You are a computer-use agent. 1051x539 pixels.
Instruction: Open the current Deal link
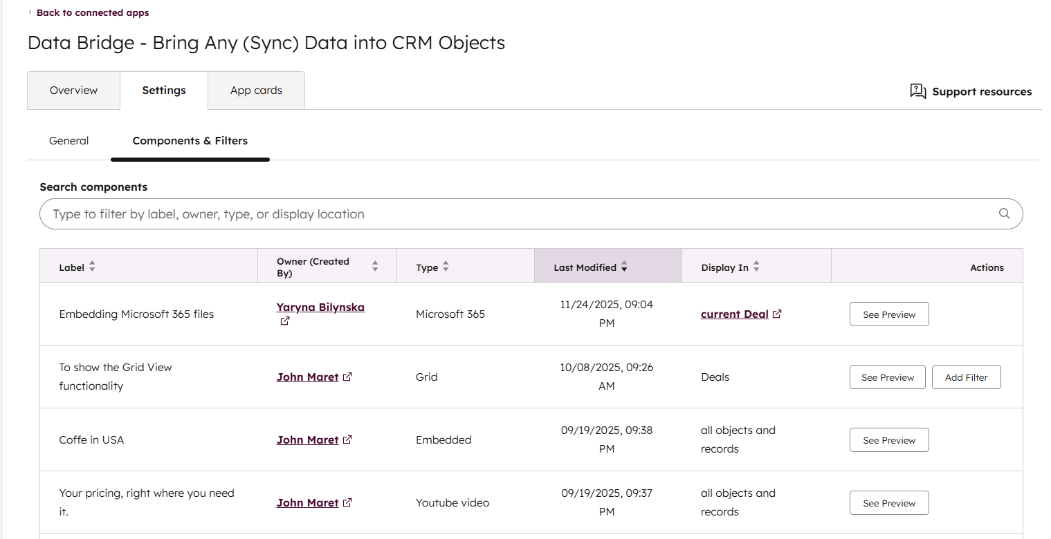coord(734,314)
